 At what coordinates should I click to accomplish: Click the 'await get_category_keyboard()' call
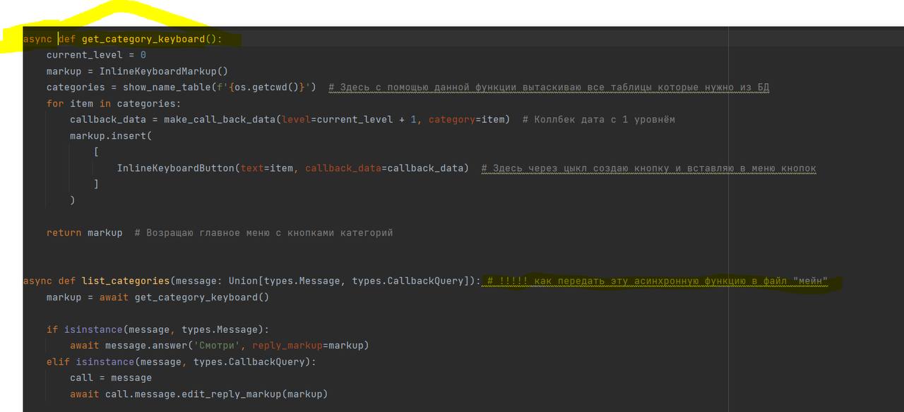(x=184, y=297)
